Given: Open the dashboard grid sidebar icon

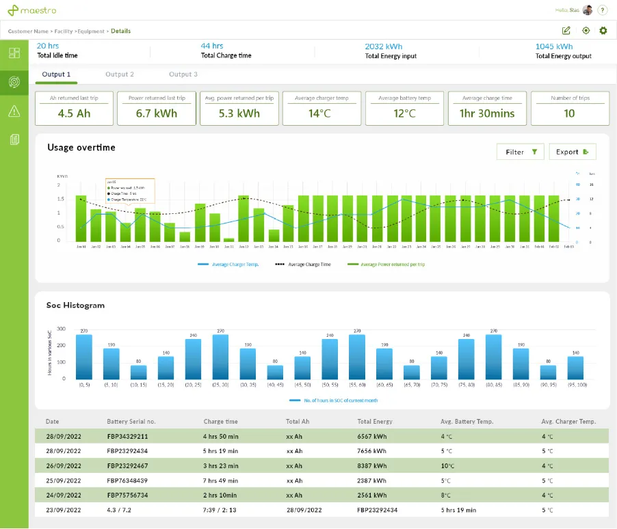Looking at the screenshot, I should pyautogui.click(x=14, y=53).
